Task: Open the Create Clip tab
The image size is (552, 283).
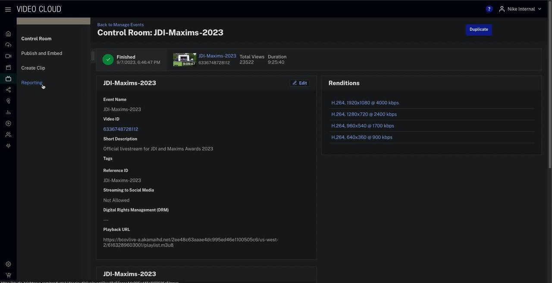Action: coord(33,68)
